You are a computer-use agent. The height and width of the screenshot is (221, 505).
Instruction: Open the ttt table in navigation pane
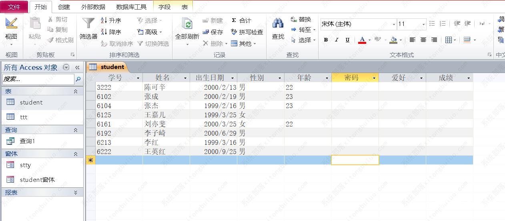[42, 117]
